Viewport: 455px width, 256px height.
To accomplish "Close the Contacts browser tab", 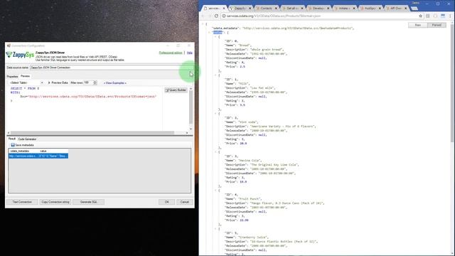I will click(276, 9).
